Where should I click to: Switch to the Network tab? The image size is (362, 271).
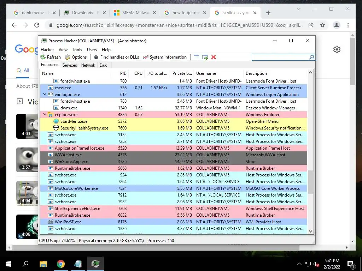[88, 65]
